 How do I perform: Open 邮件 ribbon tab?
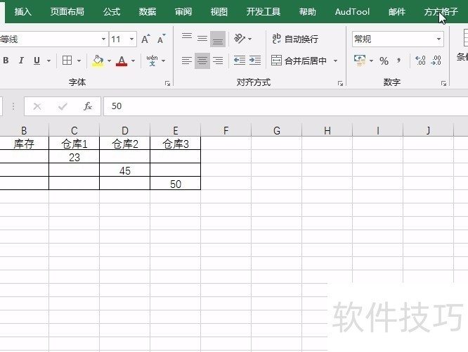point(397,12)
